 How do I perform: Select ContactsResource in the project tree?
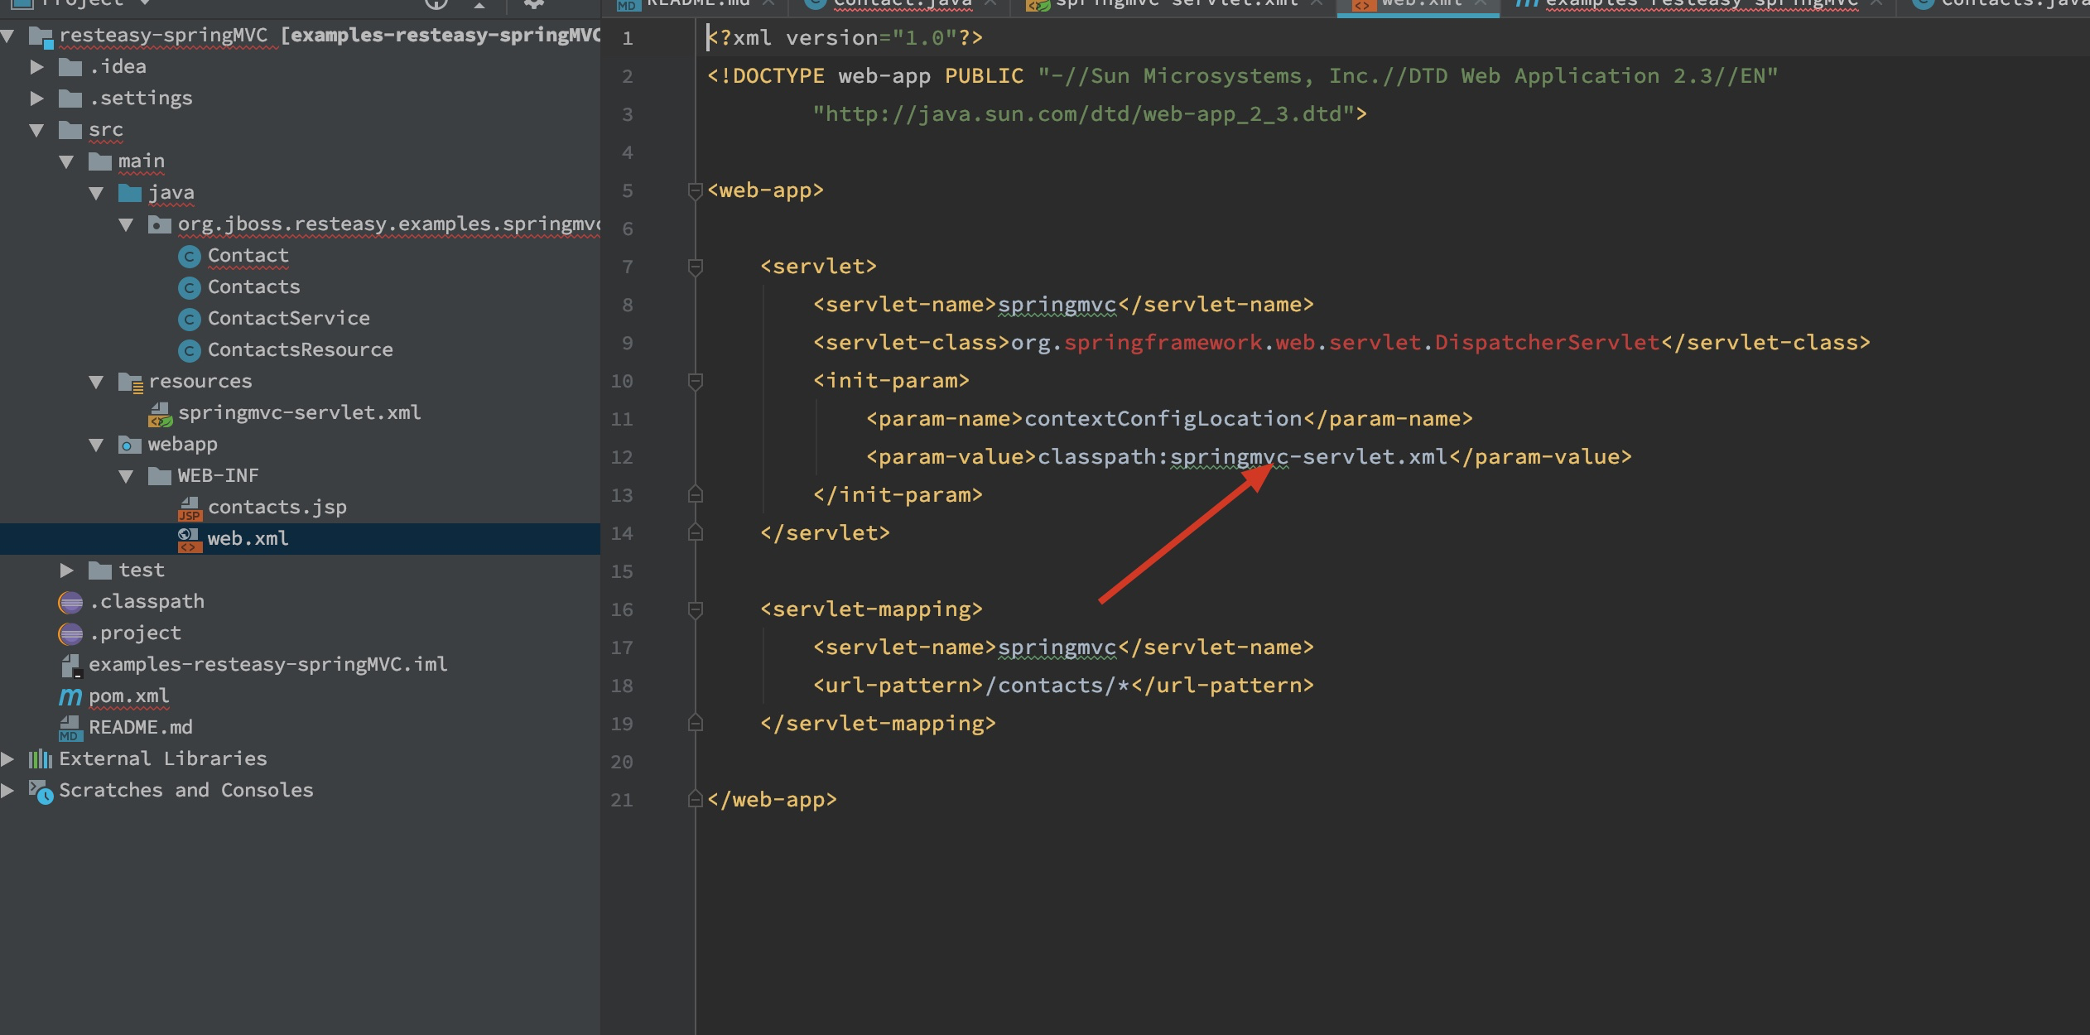pyautogui.click(x=300, y=350)
